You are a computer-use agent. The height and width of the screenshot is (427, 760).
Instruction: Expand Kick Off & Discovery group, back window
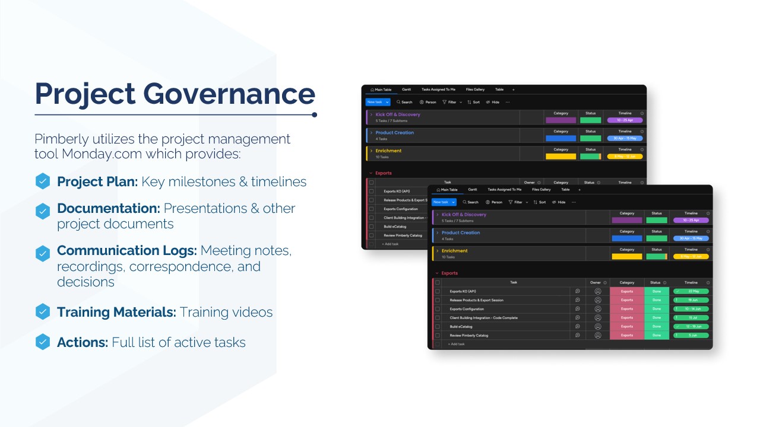click(x=372, y=114)
